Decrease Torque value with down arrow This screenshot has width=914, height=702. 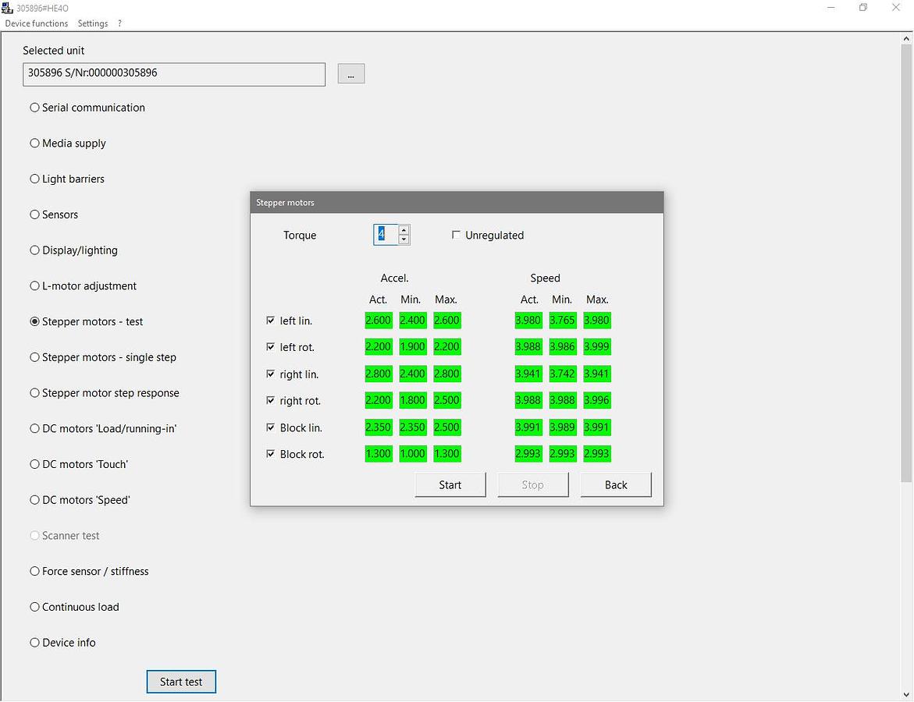(404, 239)
